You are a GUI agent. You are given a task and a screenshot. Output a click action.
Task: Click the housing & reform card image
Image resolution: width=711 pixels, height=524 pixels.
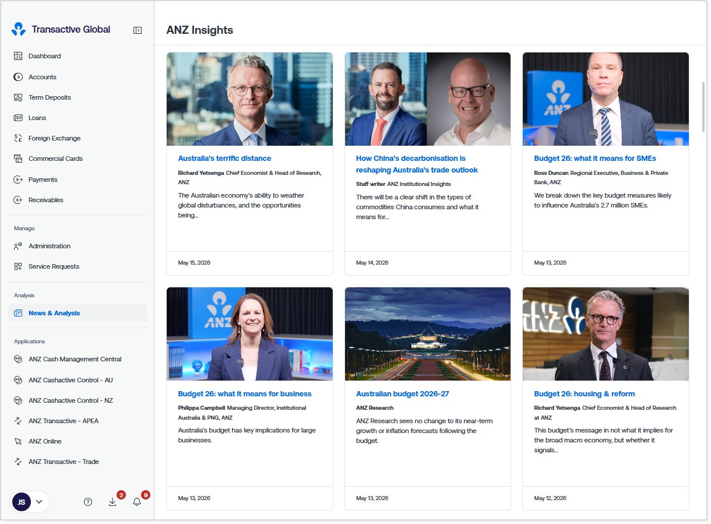coord(606,334)
